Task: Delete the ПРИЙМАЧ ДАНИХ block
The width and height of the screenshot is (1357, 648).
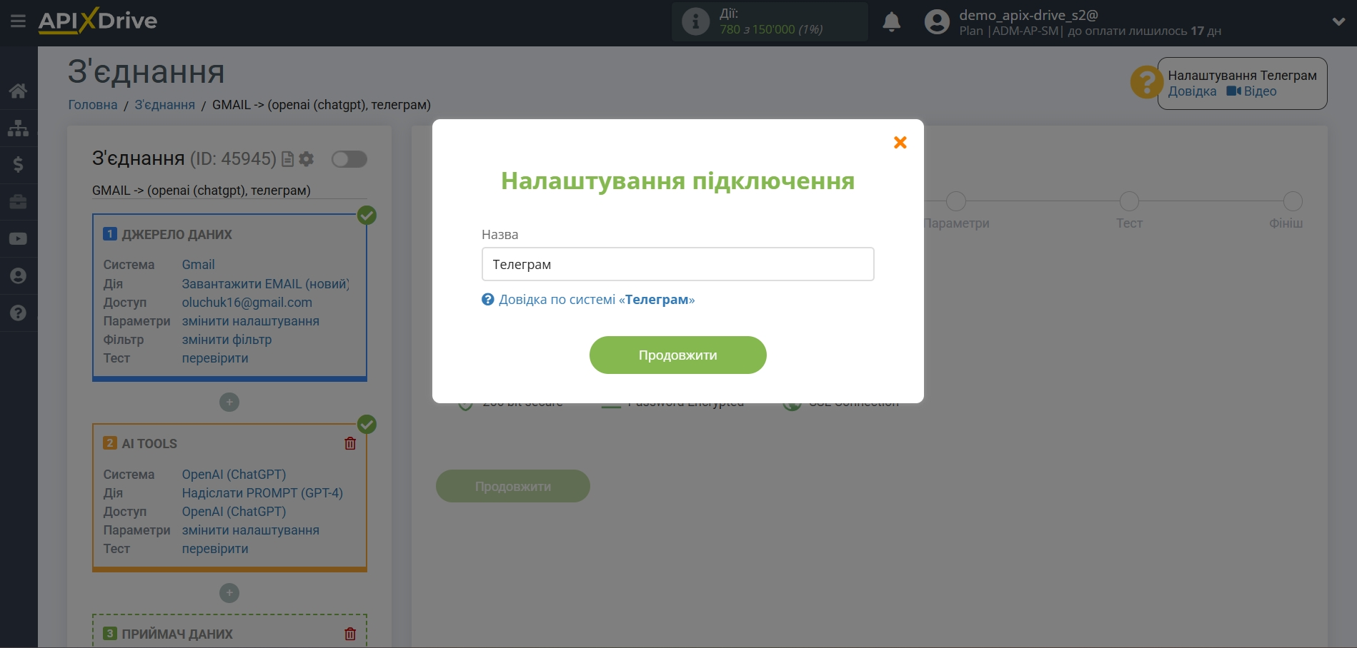Action: (x=350, y=634)
